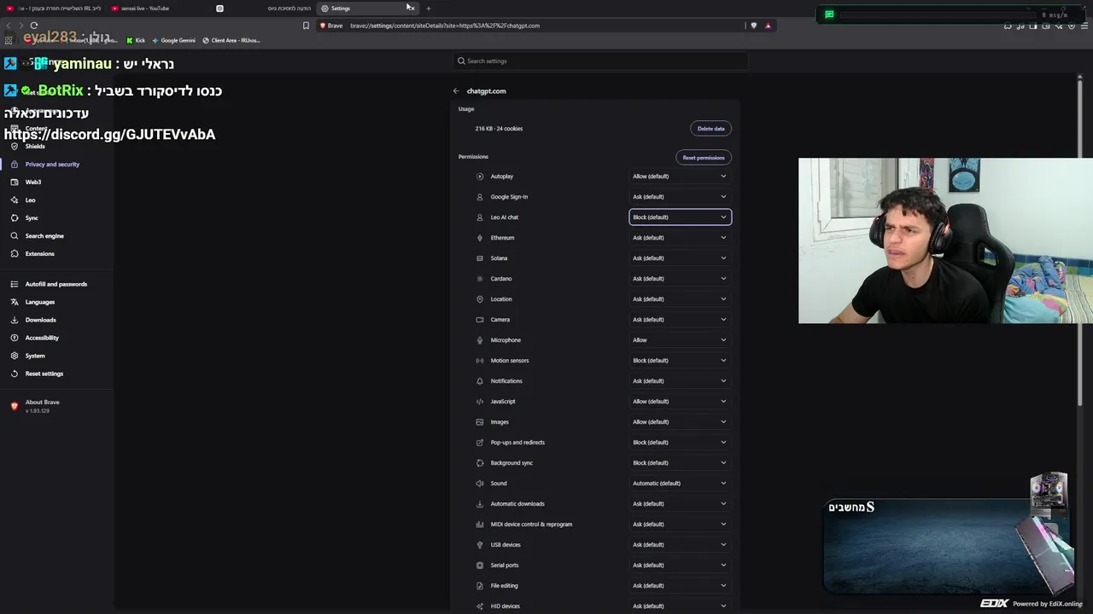This screenshot has height=614, width=1093.
Task: Click the USB devices icon
Action: pyautogui.click(x=480, y=545)
